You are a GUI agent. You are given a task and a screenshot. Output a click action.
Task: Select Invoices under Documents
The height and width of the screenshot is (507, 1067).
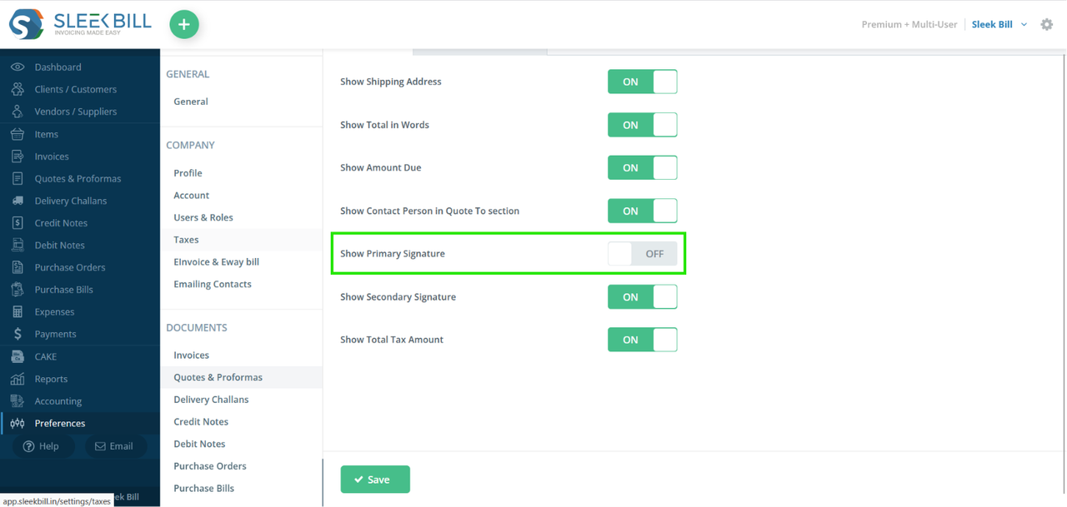coord(191,355)
